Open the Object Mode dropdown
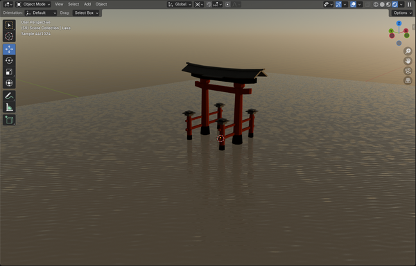The image size is (416, 266). (x=33, y=4)
